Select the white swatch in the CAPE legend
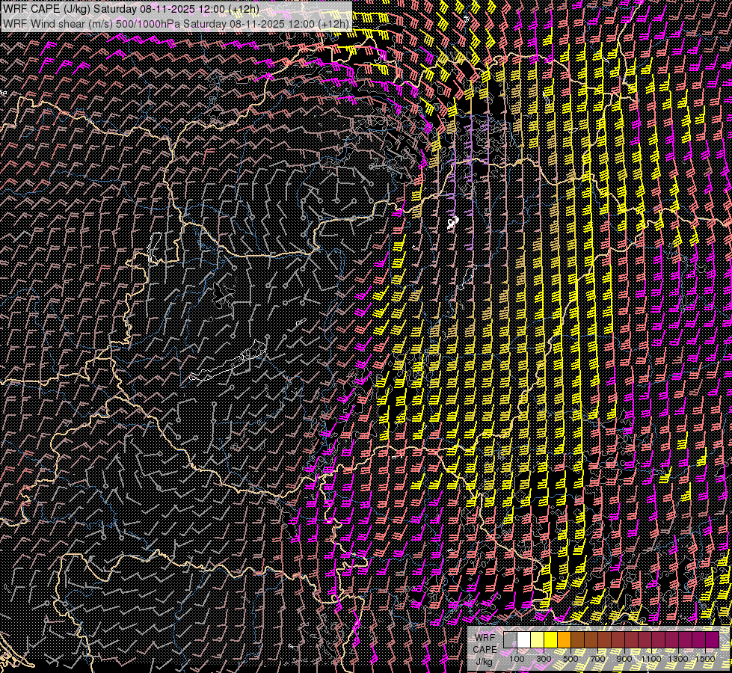Viewport: 732px width, 673px height. point(523,640)
